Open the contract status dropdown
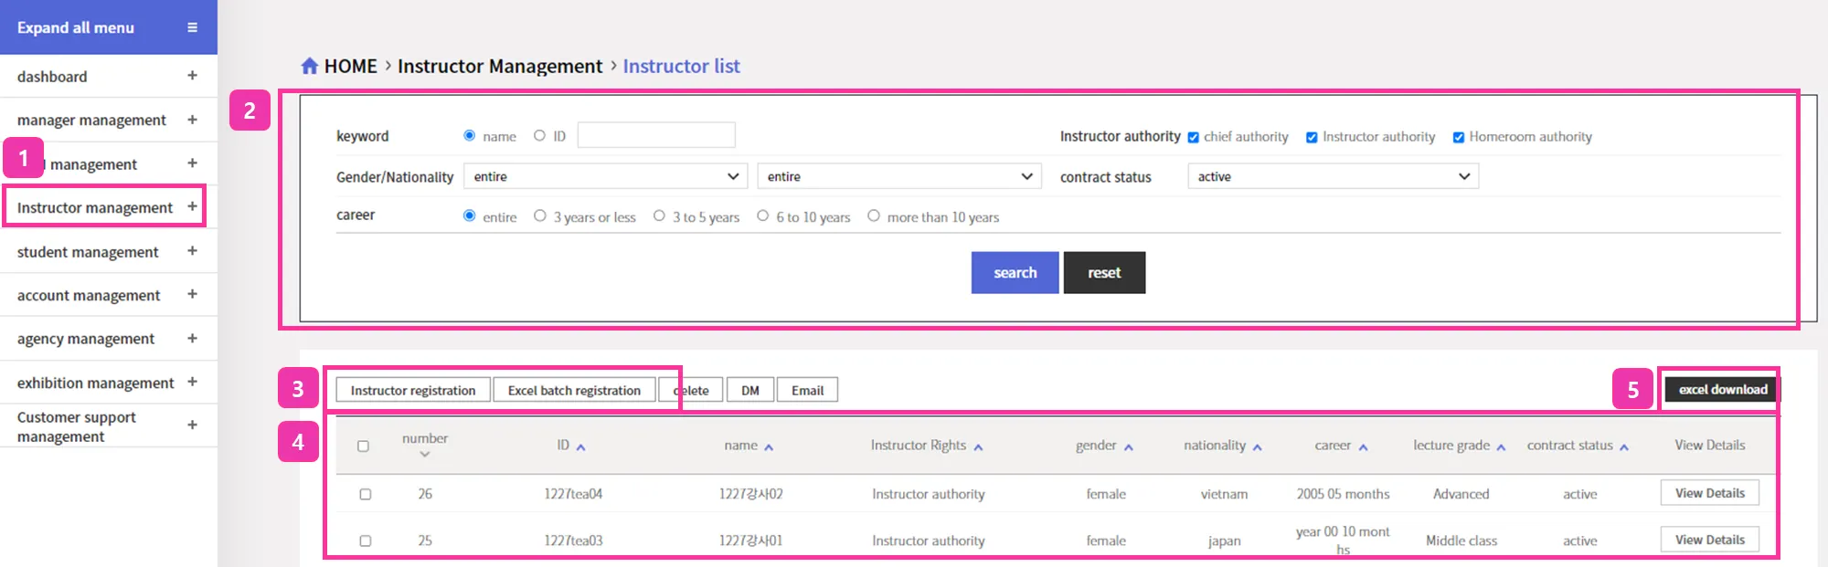 [1333, 176]
